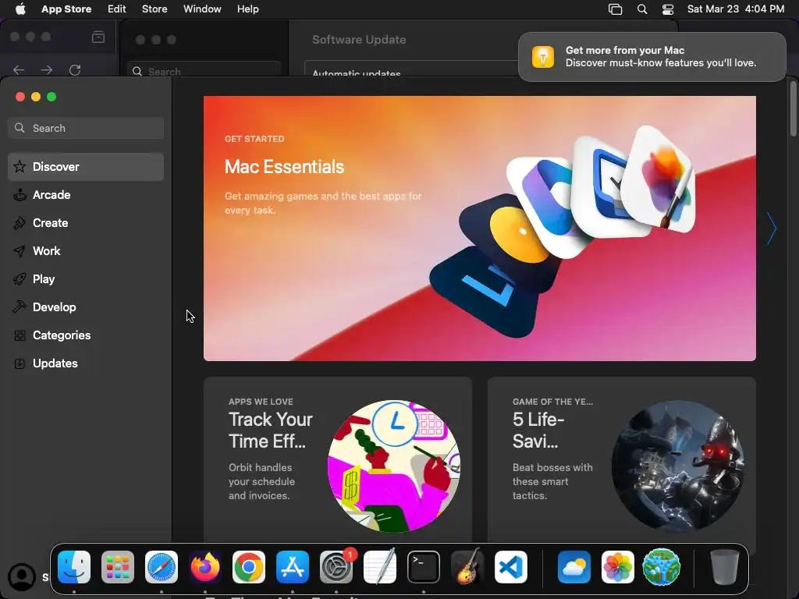
Task: Click the account profile avatar
Action: 22,576
